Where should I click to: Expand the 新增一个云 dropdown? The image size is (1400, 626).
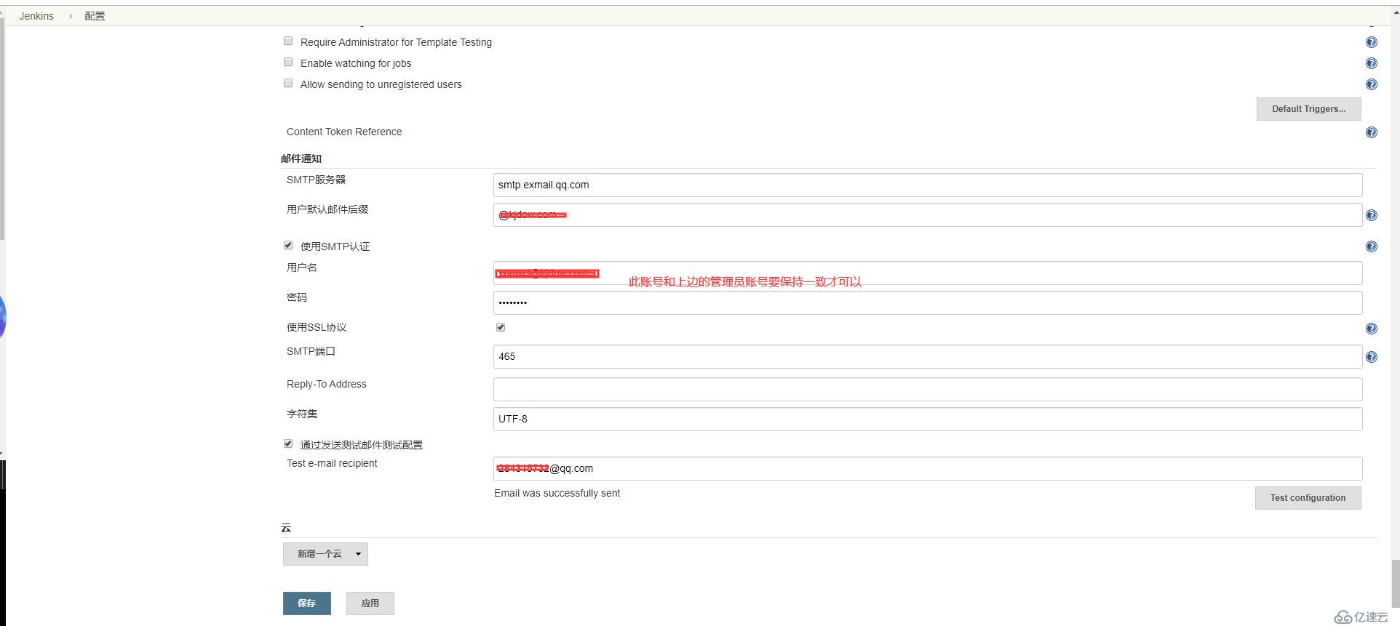pyautogui.click(x=325, y=554)
